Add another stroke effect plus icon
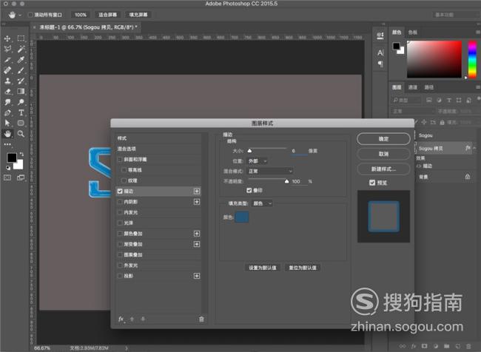Screen dimensions: 481x352 197,192
